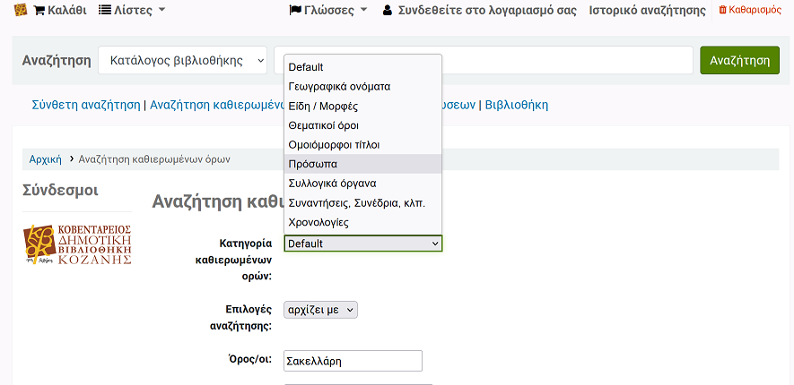The width and height of the screenshot is (794, 385).
Task: Go to Αρχική in breadcrumb
Action: pyautogui.click(x=45, y=159)
